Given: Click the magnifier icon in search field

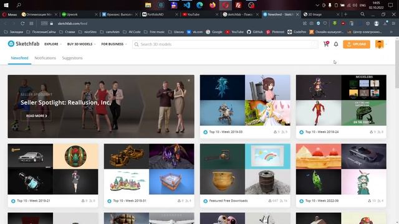Looking at the screenshot, I should [x=137, y=44].
